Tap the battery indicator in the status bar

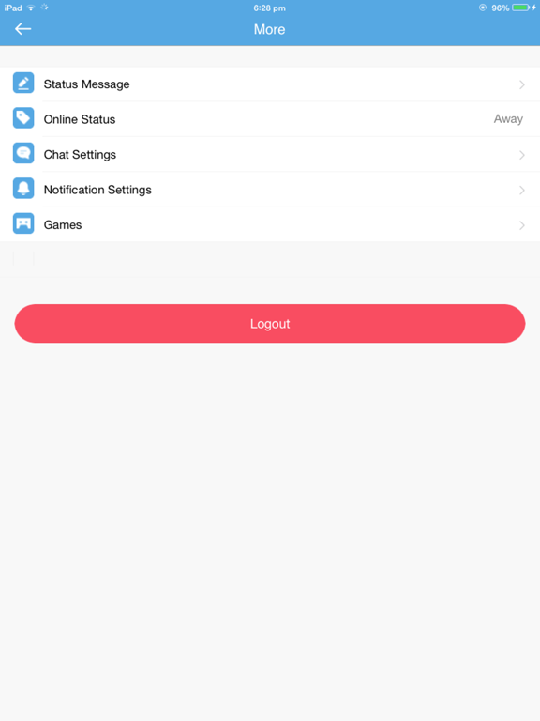click(x=520, y=8)
